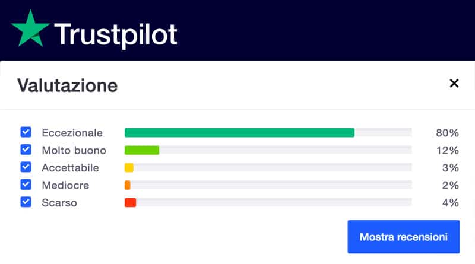Screen dimensions: 475x264
Task: Uncheck the Mediocre rating checkbox
Action: (x=26, y=185)
